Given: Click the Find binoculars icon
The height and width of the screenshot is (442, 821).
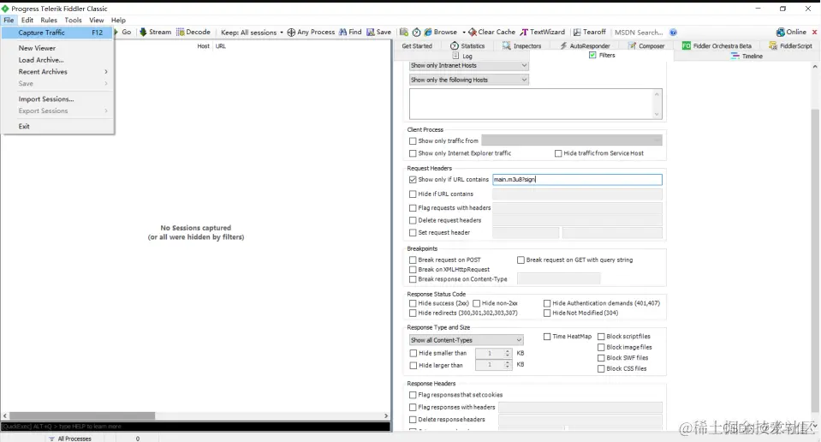Looking at the screenshot, I should click(x=343, y=32).
